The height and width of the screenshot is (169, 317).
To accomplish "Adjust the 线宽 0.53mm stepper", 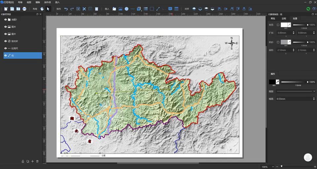I will coord(314,99).
